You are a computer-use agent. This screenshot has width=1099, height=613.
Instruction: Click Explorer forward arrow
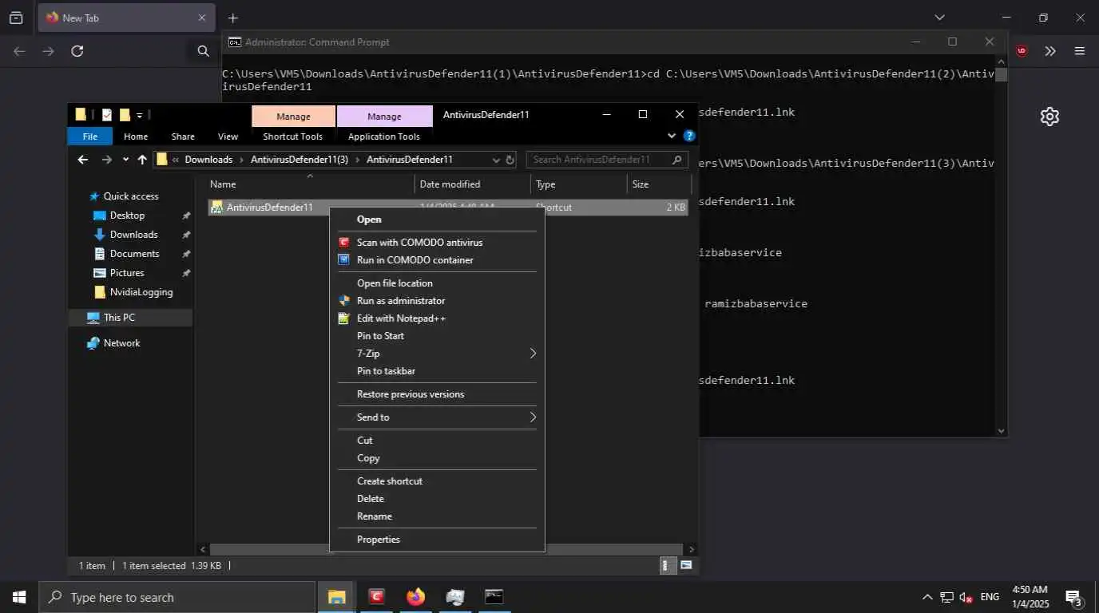tap(106, 160)
